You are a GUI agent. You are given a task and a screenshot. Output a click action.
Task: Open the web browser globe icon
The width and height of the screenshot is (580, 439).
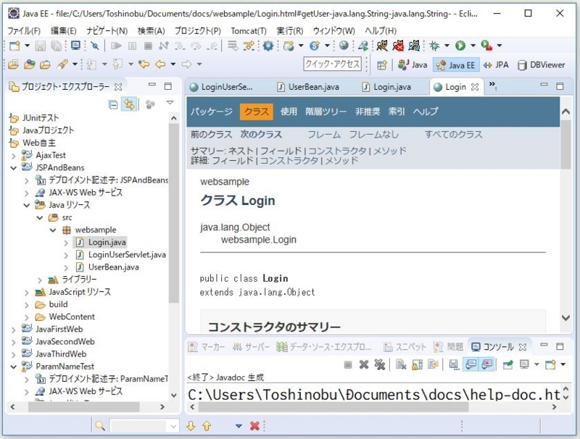(344, 46)
